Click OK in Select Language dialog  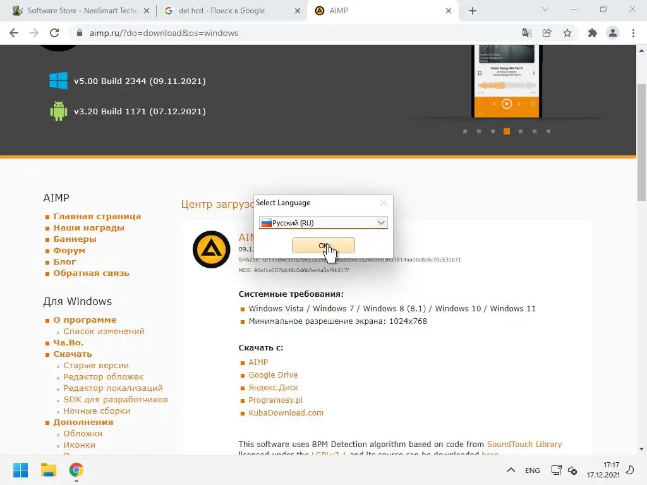point(323,246)
